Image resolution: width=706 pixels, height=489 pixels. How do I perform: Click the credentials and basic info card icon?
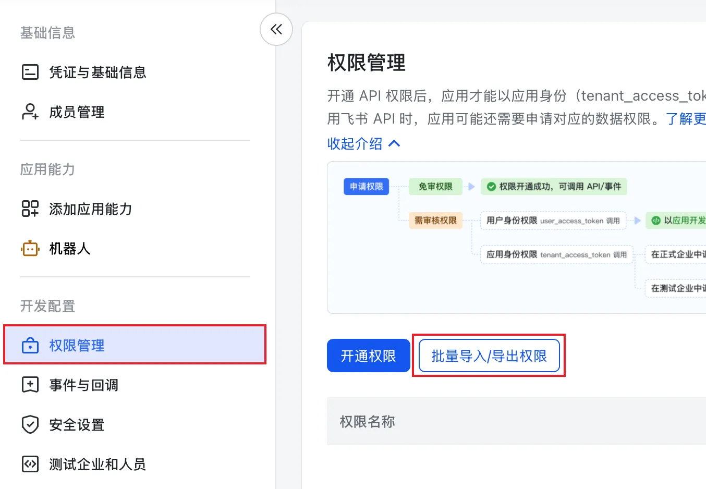(x=30, y=72)
